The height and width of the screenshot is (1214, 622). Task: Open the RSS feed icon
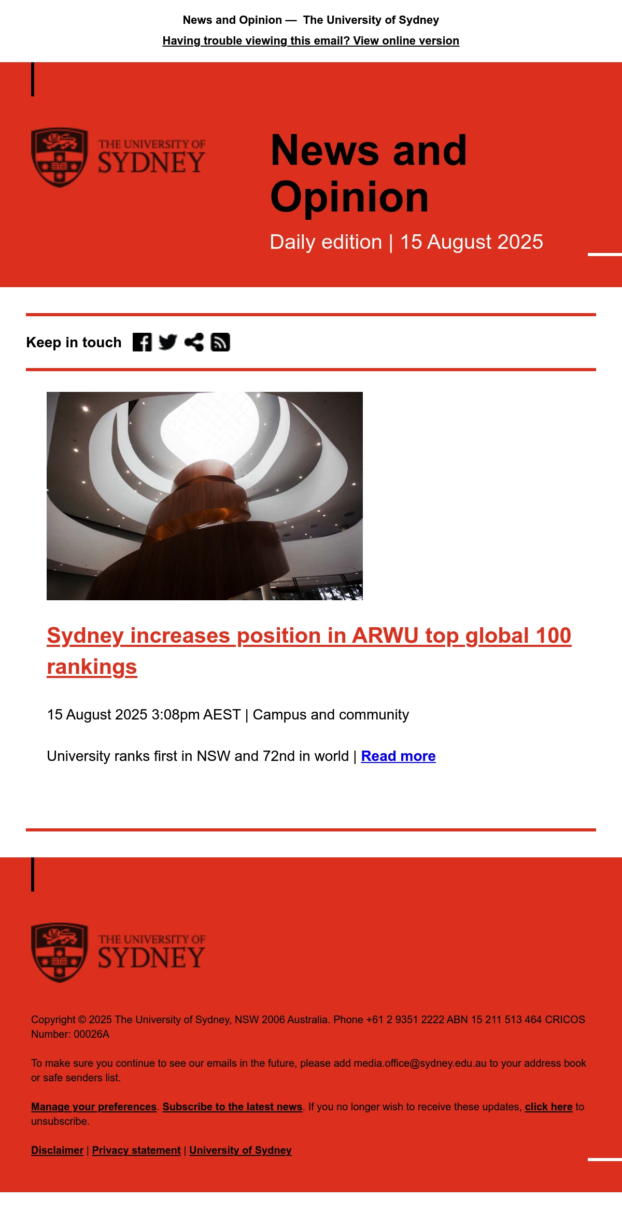click(220, 342)
